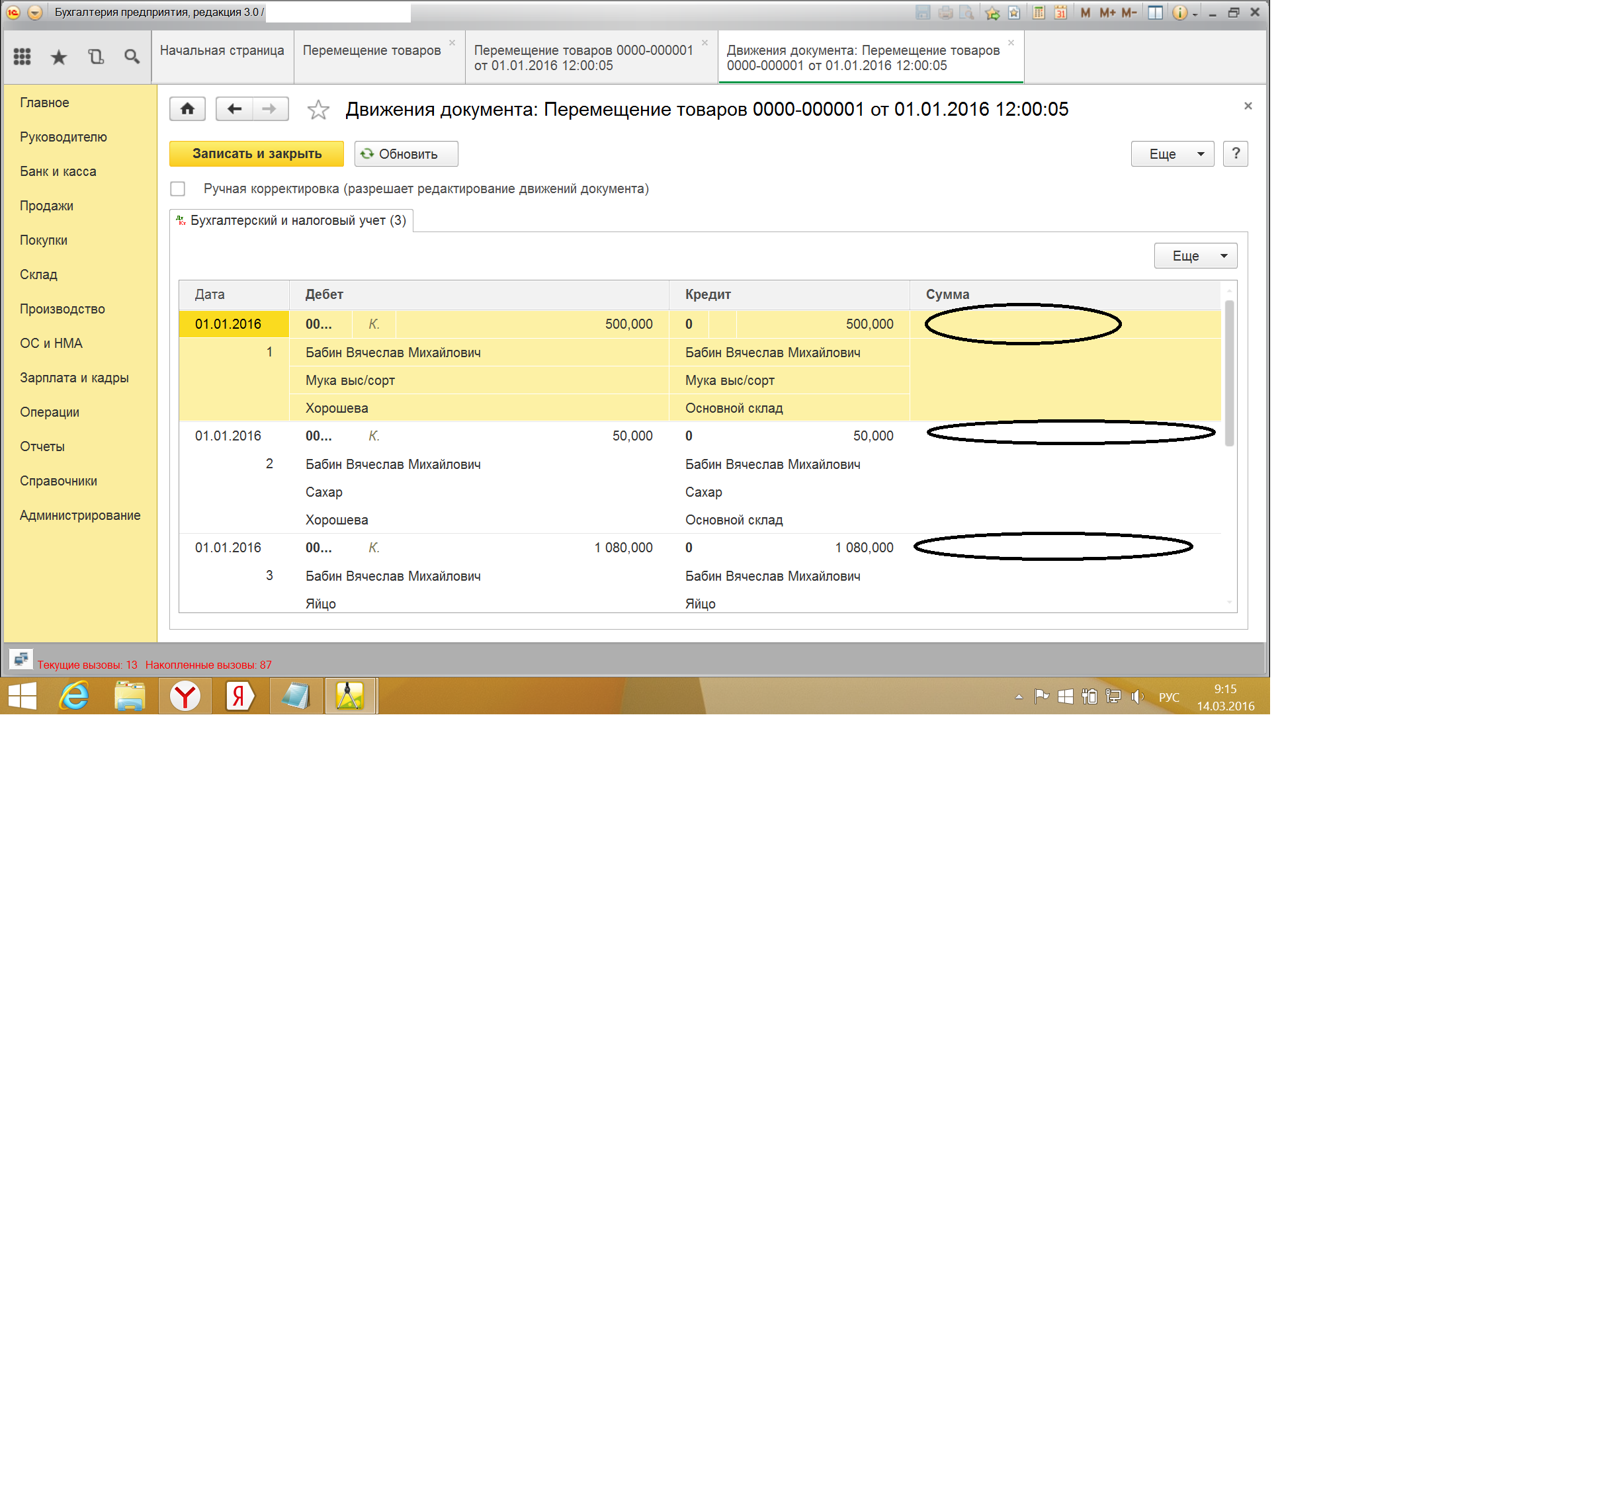Viewport: 1624px width, 1508px height.
Task: Click the back arrow navigation button
Action: point(234,108)
